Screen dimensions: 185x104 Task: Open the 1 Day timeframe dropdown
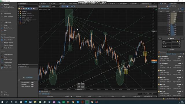(x=56, y=6)
